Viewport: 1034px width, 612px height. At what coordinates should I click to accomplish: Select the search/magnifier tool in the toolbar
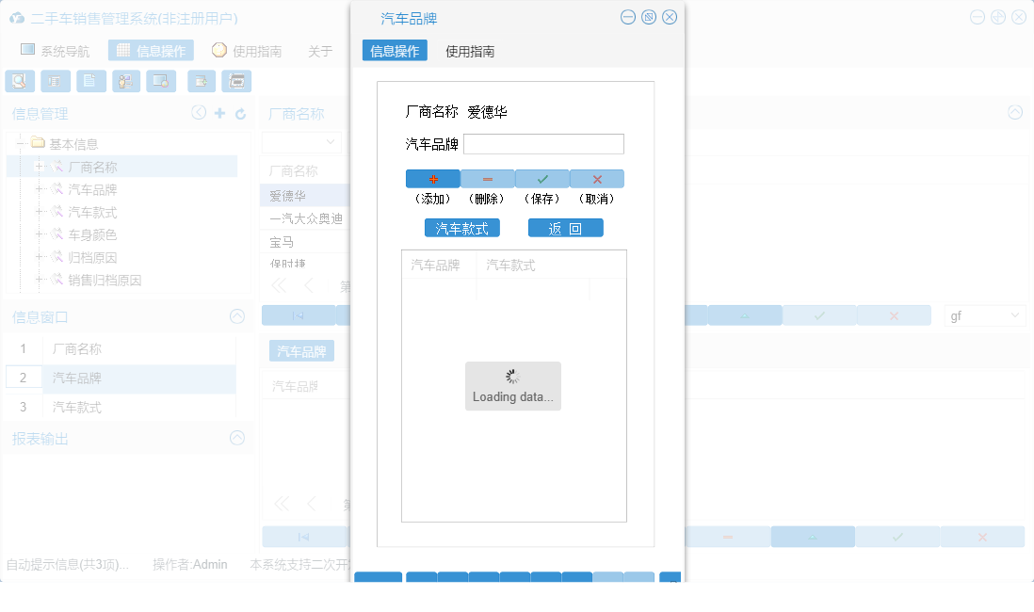point(19,81)
